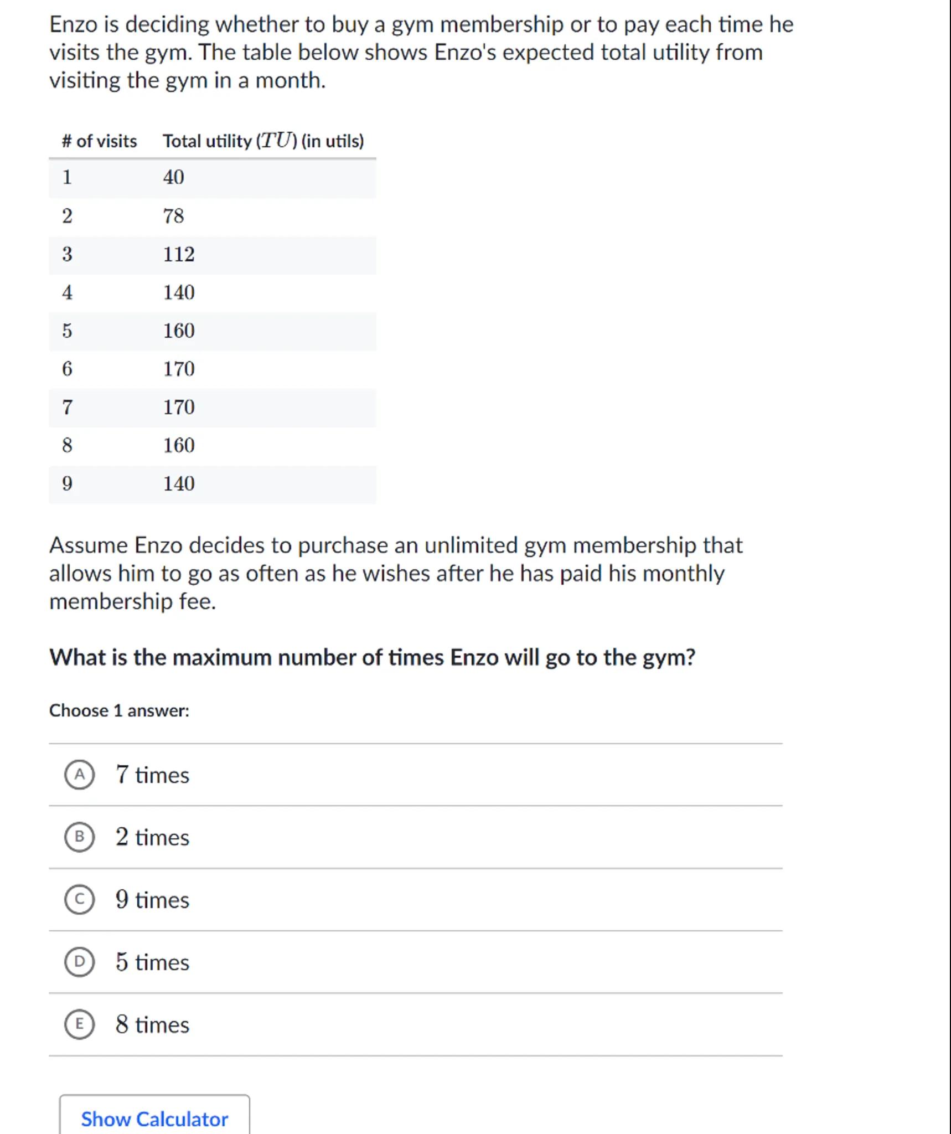
Task: Open the Show Calculator button
Action: tap(154, 1118)
